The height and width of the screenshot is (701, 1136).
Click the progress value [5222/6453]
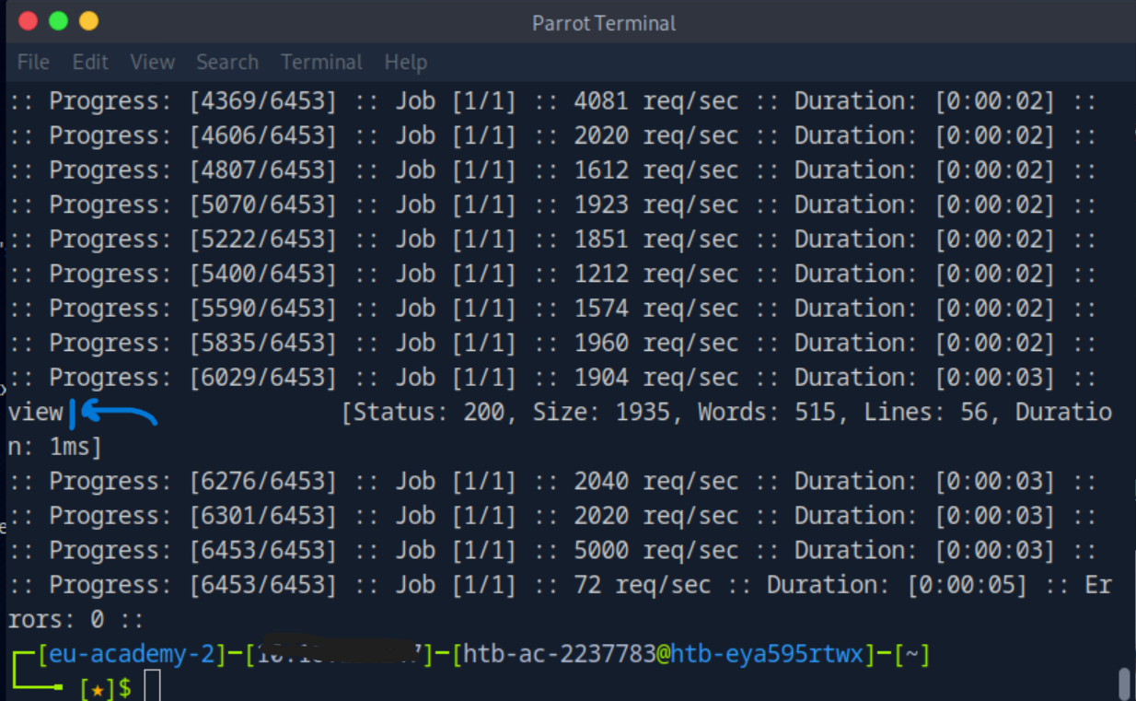coord(263,240)
